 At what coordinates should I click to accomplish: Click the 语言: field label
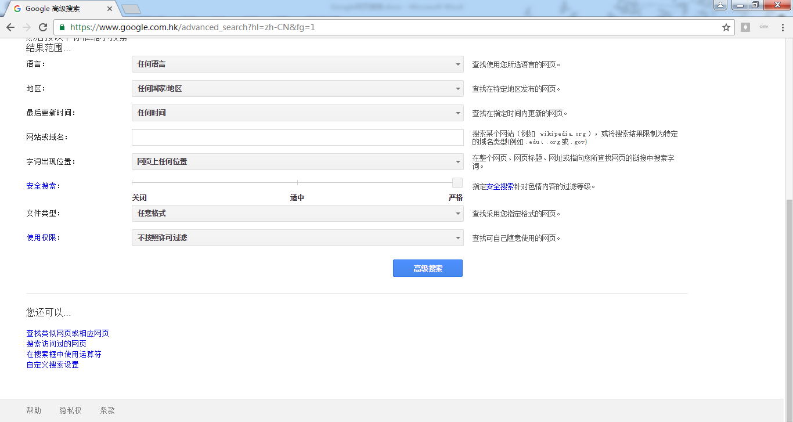[x=35, y=64]
